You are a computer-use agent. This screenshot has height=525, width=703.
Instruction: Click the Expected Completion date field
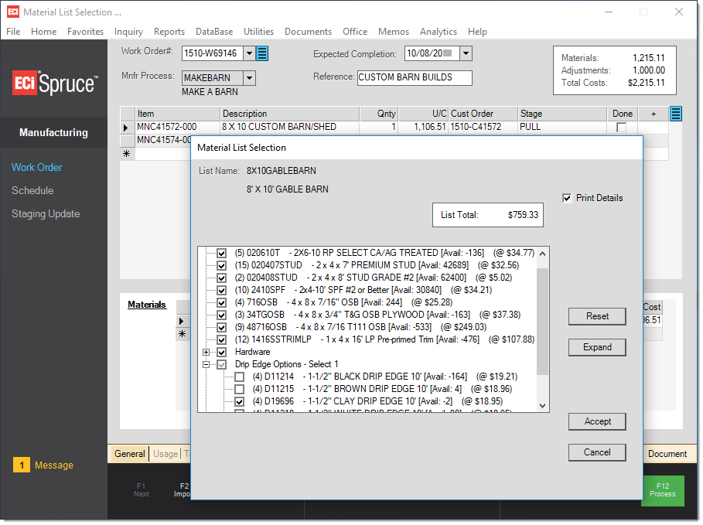click(x=432, y=53)
